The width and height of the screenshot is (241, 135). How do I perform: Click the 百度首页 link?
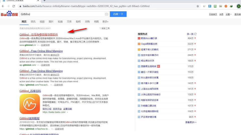pos(213,14)
